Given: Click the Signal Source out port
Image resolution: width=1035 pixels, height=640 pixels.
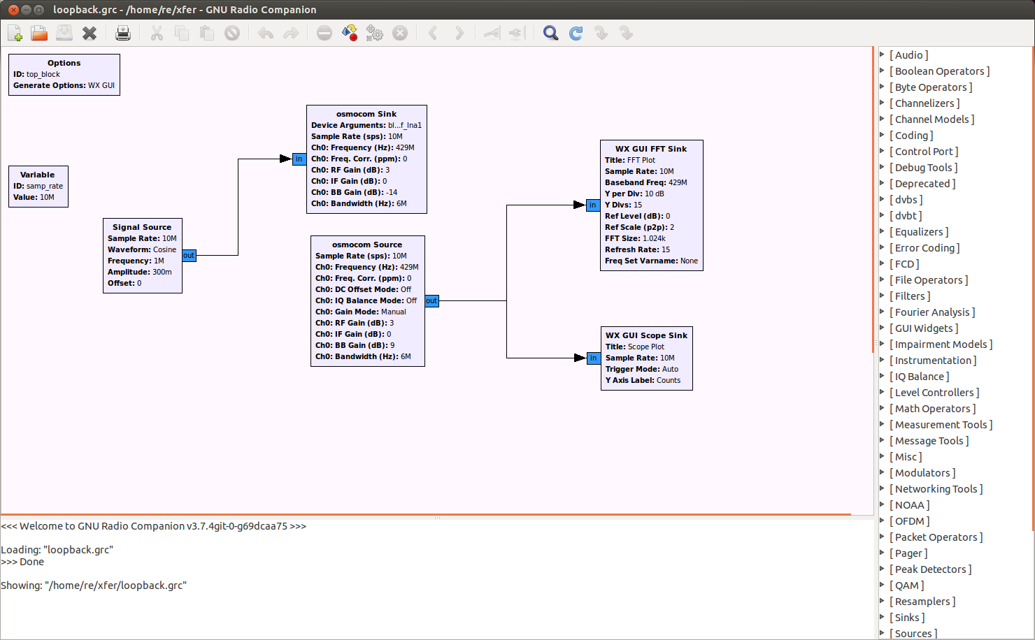Looking at the screenshot, I should 190,256.
